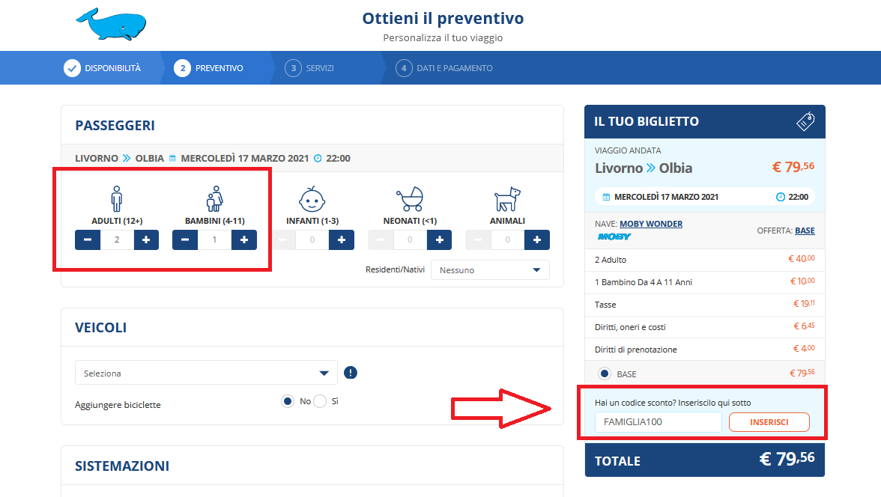Decrease the number of Adulti passengers

[x=88, y=240]
